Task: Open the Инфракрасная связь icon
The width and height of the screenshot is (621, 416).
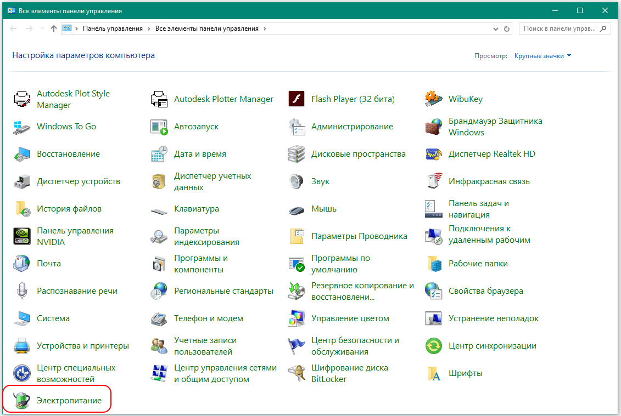Action: tap(434, 181)
